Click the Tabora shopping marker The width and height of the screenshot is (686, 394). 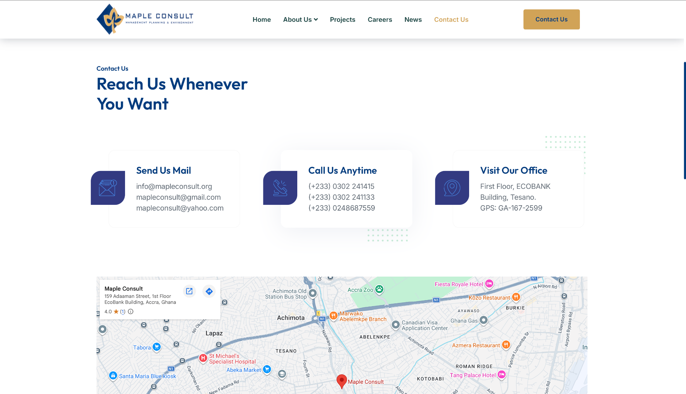click(156, 347)
